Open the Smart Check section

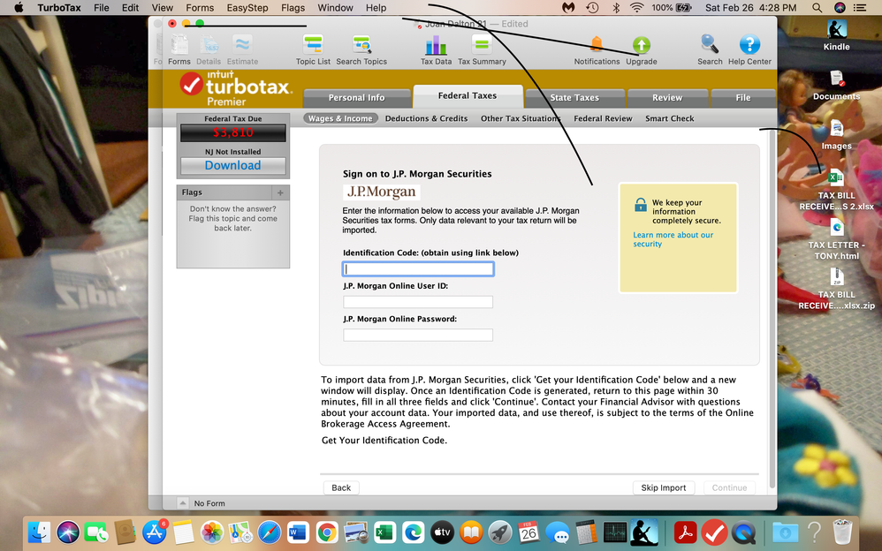669,118
